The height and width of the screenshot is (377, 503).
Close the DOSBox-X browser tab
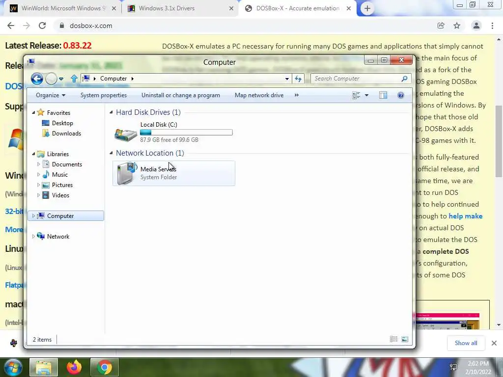(x=349, y=9)
